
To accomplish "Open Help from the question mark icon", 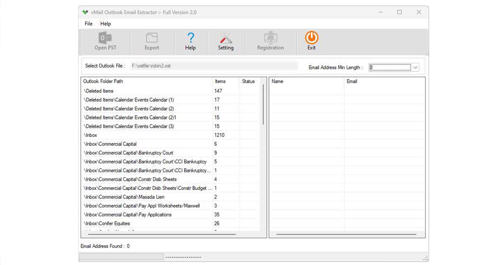I will 190,41.
